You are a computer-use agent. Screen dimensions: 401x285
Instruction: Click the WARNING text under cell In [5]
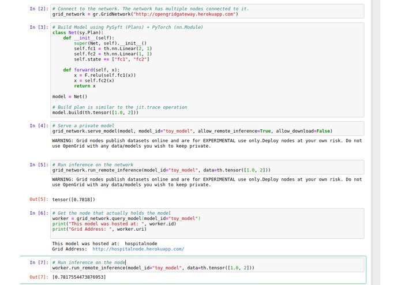(x=207, y=182)
